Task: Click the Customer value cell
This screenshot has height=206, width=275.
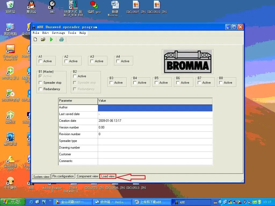Action: pos(155,155)
